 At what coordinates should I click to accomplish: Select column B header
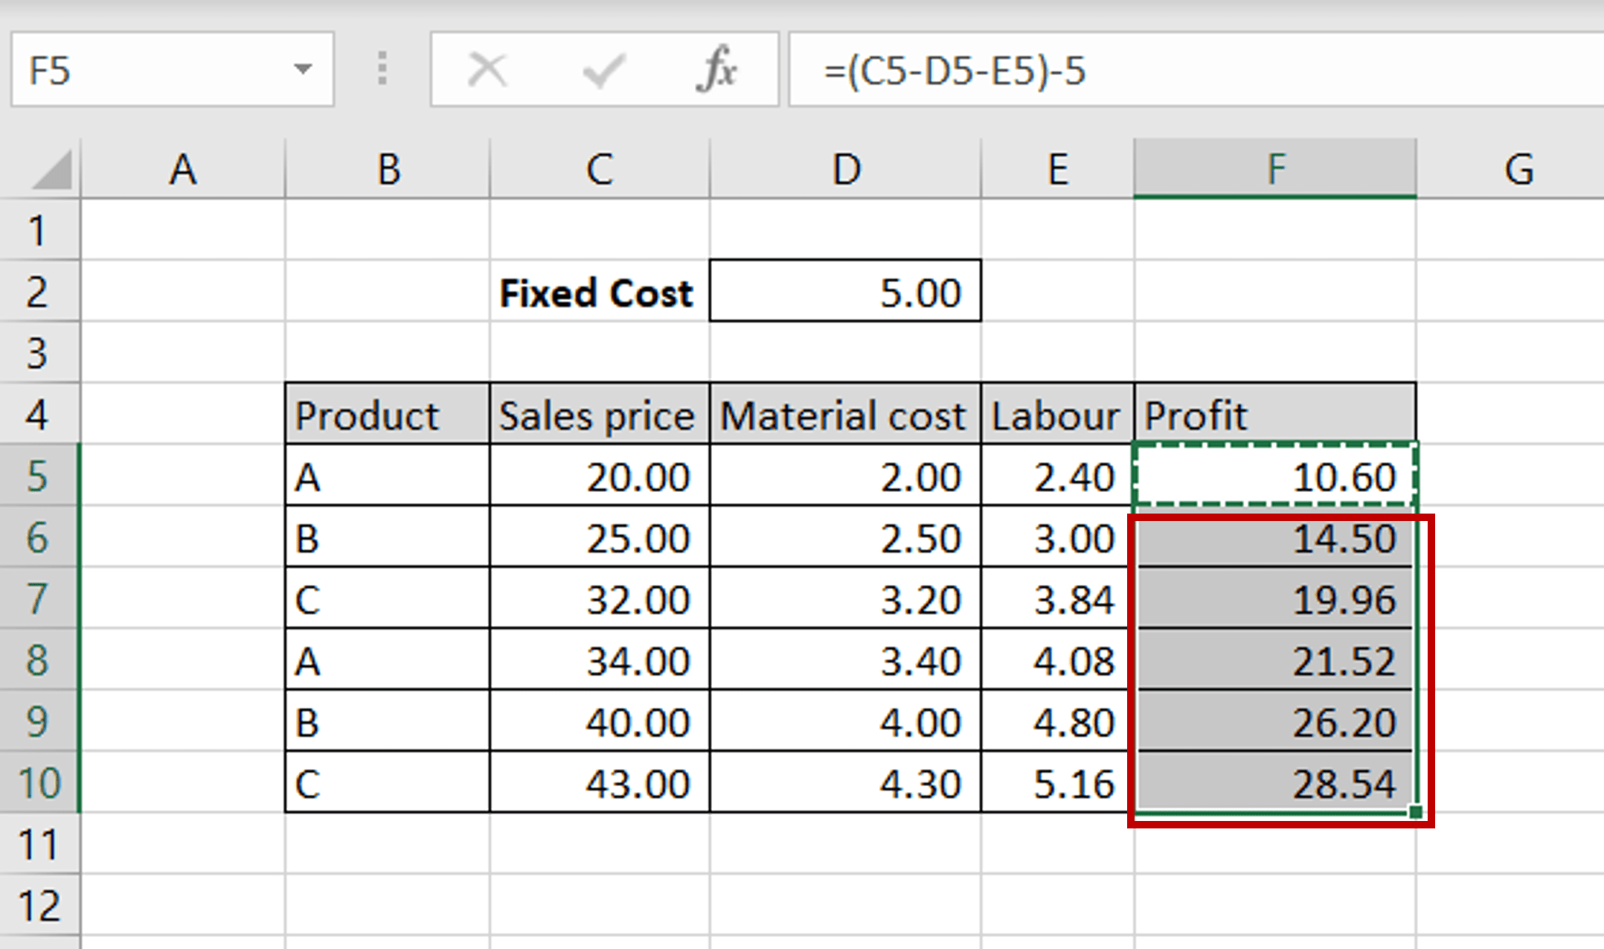[x=387, y=168]
